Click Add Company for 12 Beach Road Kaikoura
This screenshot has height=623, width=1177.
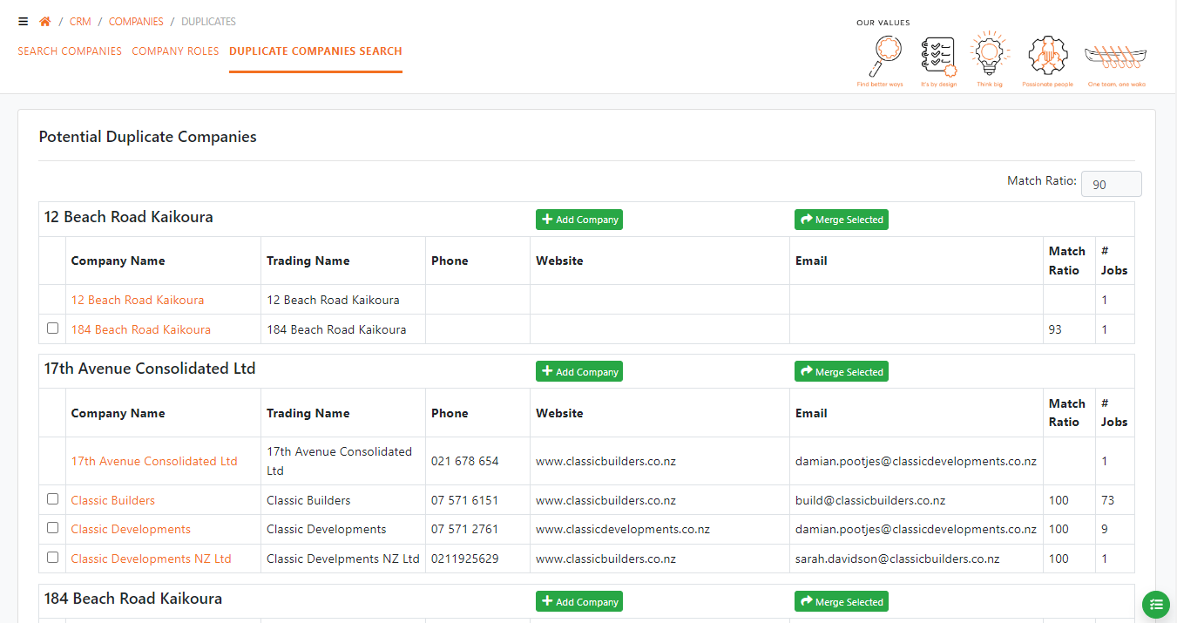[x=579, y=220]
